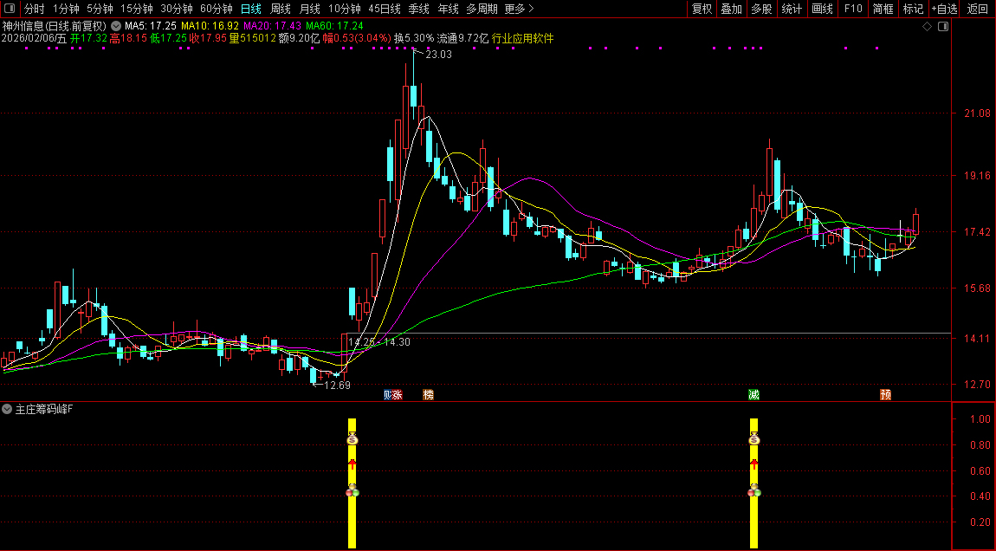Add stock via +自选 button
996x551 pixels.
pos(945,9)
